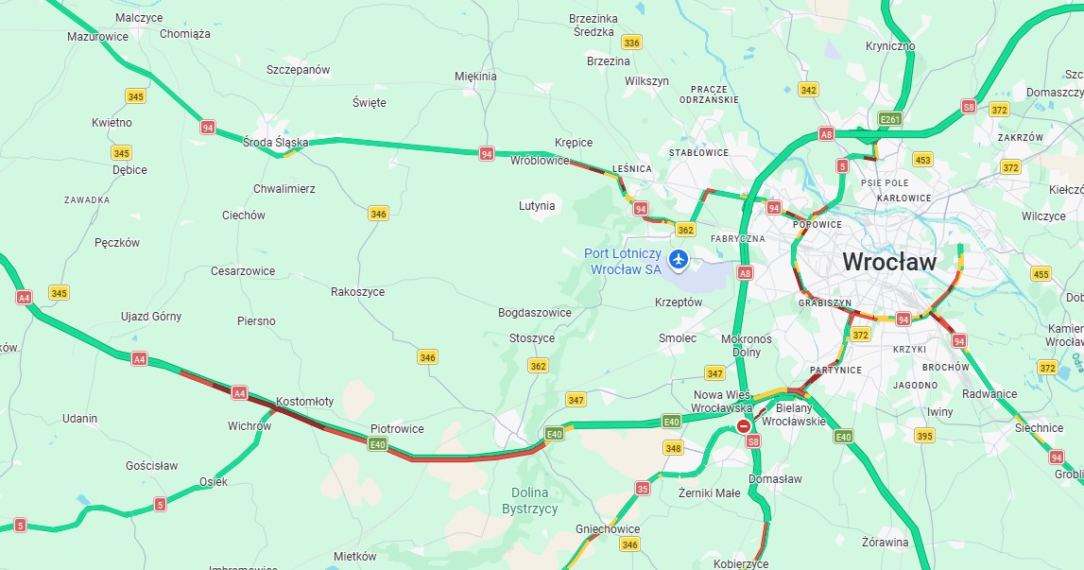Click the 395 road marker near Iwiny

tap(924, 436)
